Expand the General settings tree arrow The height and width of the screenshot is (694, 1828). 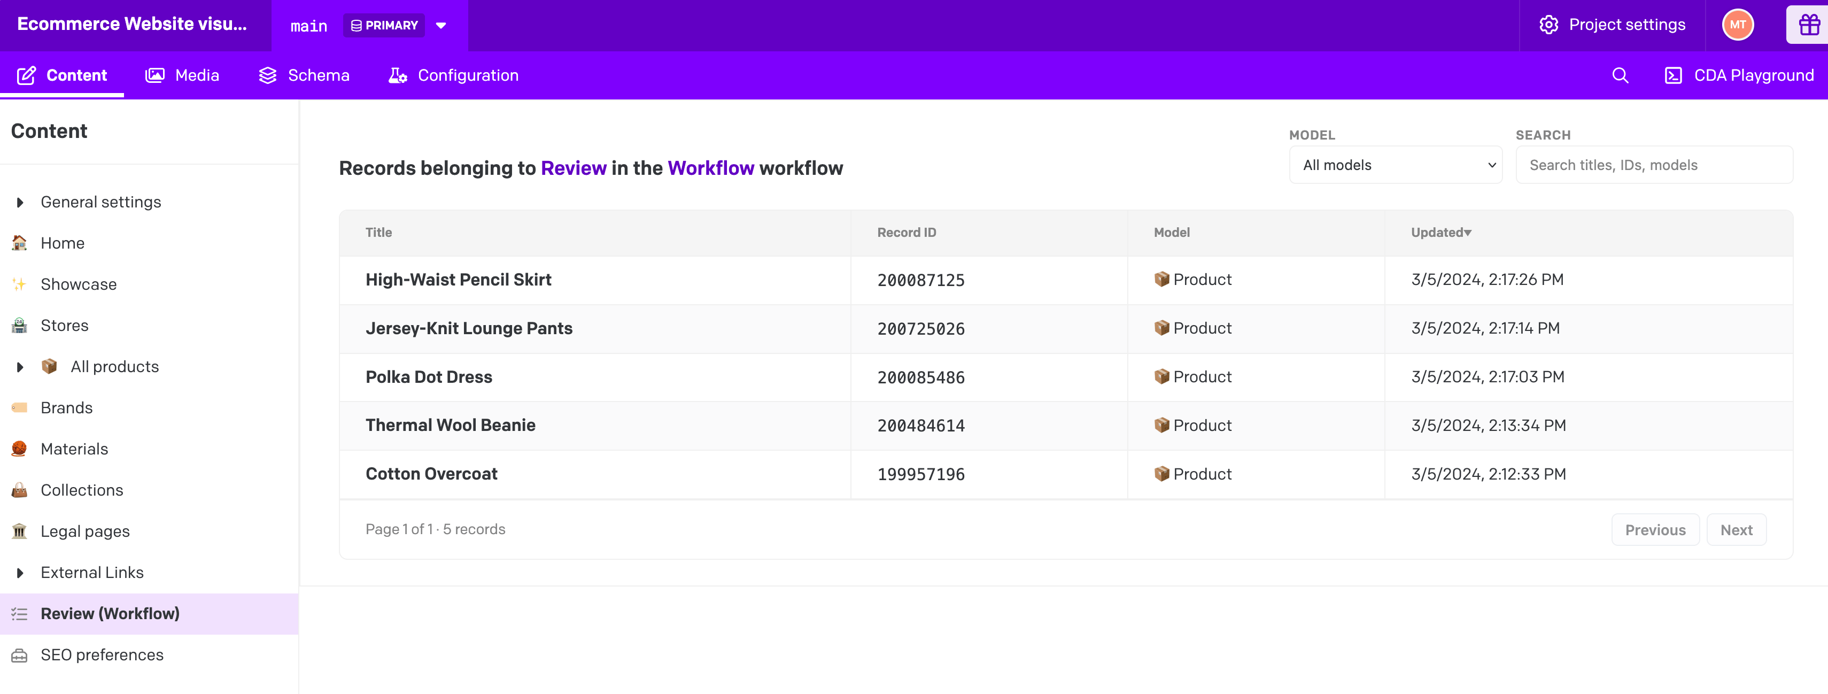point(20,202)
